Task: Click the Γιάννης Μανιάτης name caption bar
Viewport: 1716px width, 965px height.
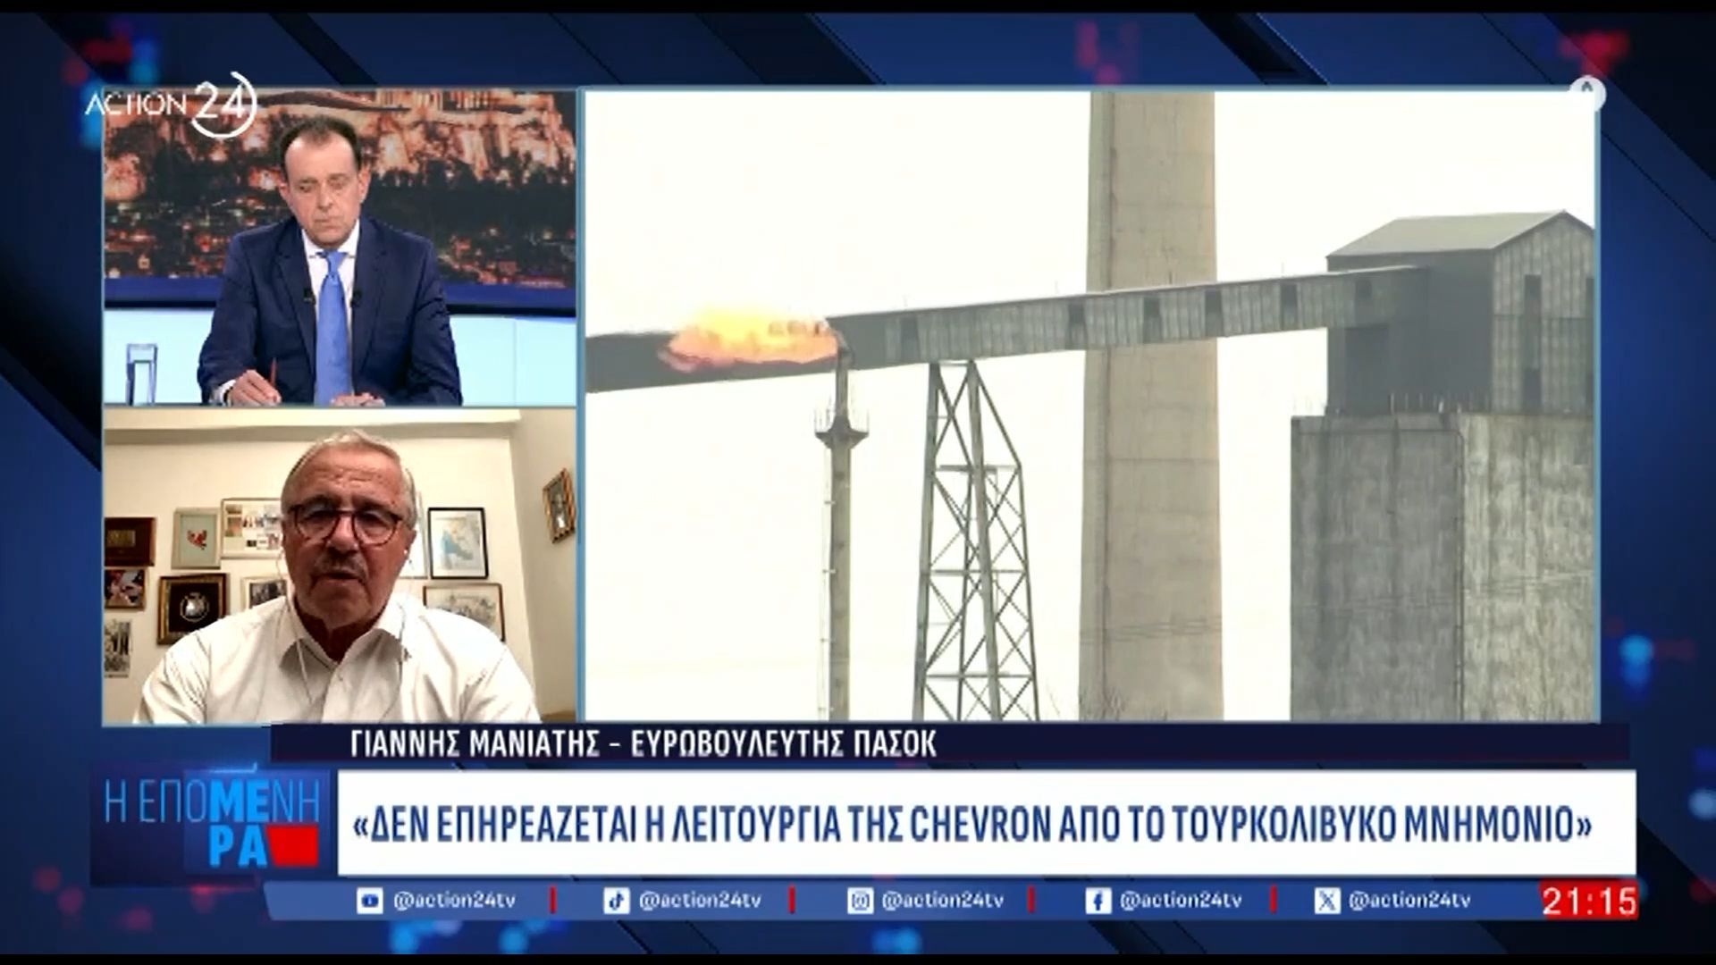Action: tap(643, 744)
